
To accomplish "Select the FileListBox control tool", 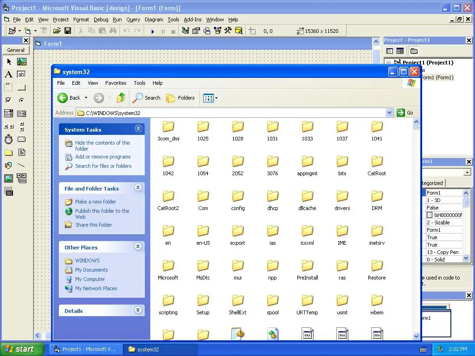I will 21,152.
